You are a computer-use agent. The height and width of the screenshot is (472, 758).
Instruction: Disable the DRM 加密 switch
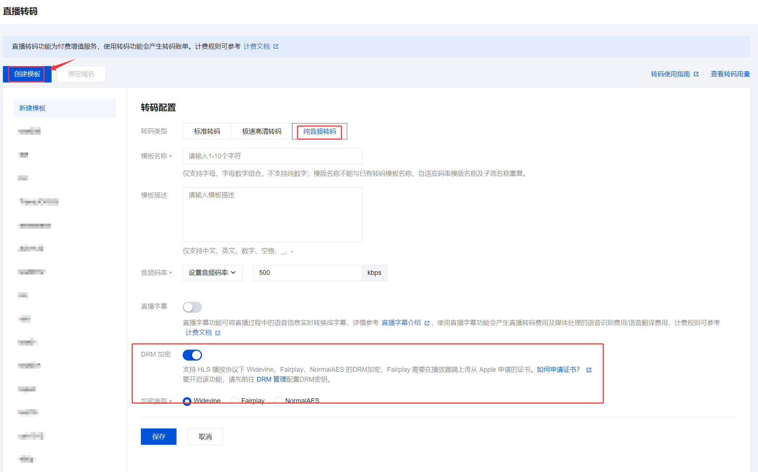[192, 355]
